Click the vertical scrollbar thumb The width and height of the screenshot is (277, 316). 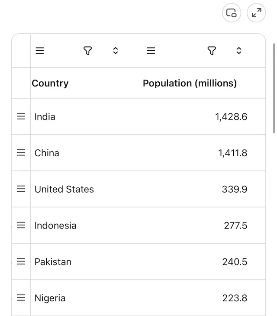[274, 88]
